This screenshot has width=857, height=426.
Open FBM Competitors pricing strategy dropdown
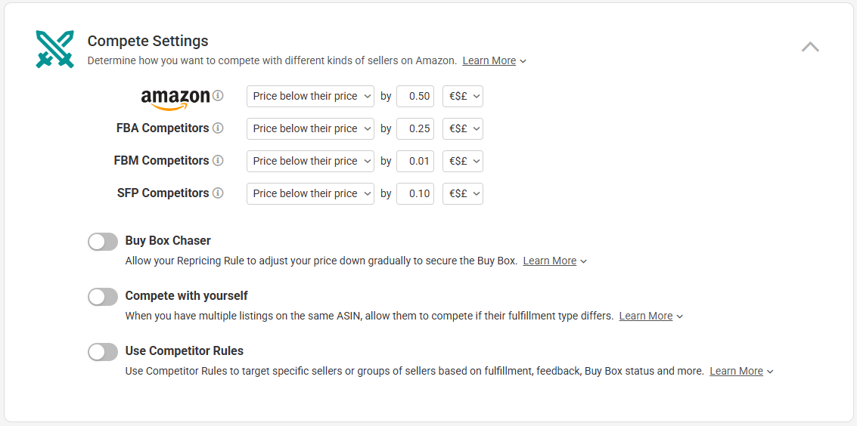tap(310, 161)
